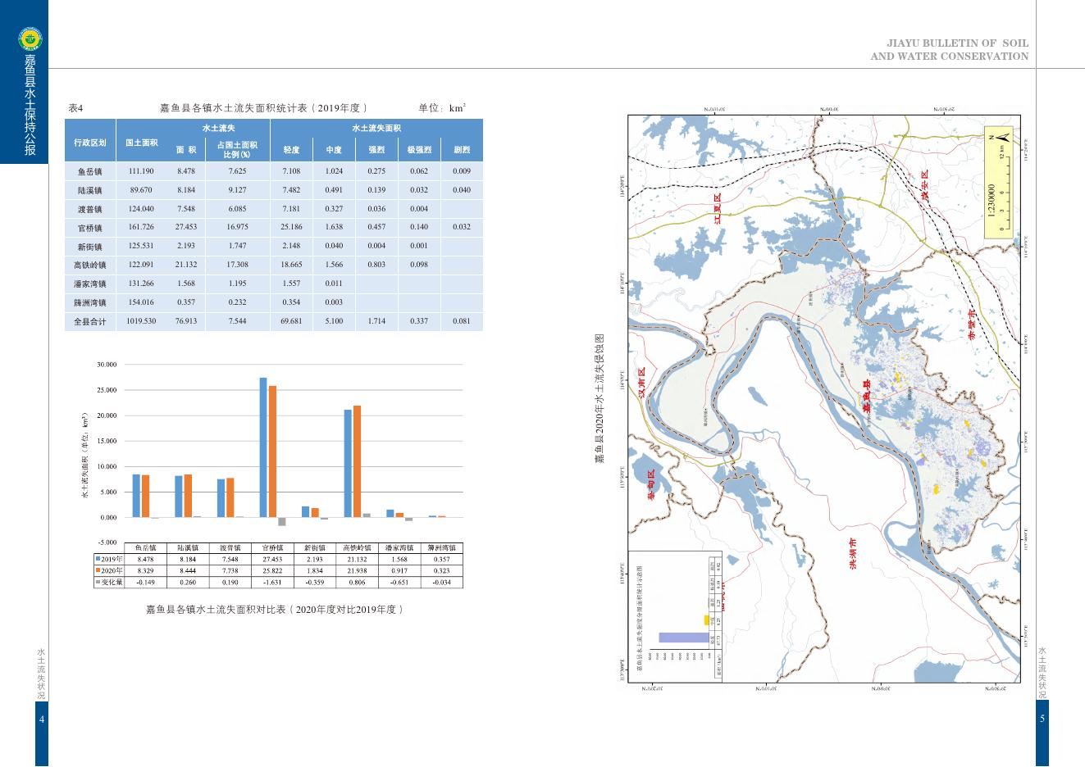The width and height of the screenshot is (1085, 767).
Task: Click the page number 5 footer box
Action: [x=1042, y=719]
